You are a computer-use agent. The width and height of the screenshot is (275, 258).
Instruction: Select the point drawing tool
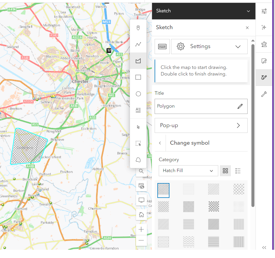pos(138,28)
